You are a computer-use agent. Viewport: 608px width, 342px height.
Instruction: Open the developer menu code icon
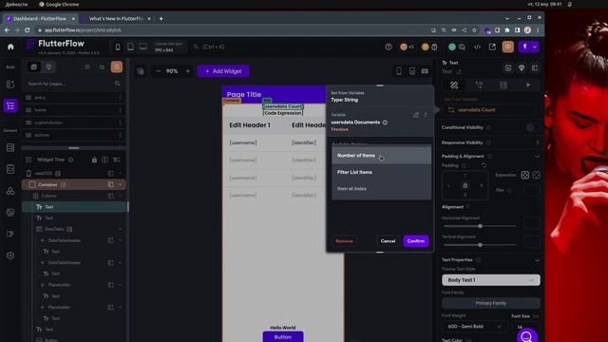(x=477, y=47)
